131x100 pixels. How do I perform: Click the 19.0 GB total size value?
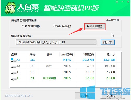click(110, 66)
